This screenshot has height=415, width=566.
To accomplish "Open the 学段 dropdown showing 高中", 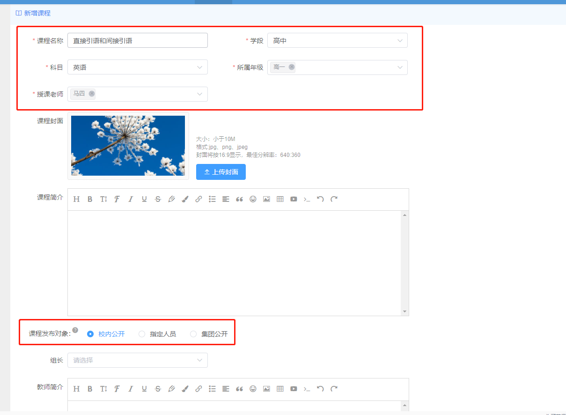I will pyautogui.click(x=337, y=41).
